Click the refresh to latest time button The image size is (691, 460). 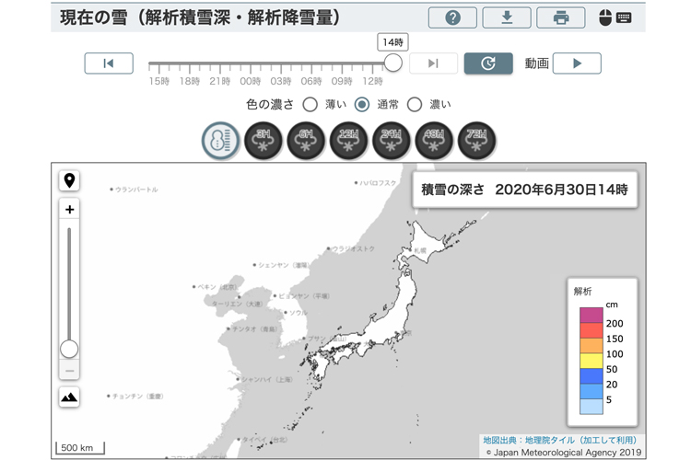488,63
